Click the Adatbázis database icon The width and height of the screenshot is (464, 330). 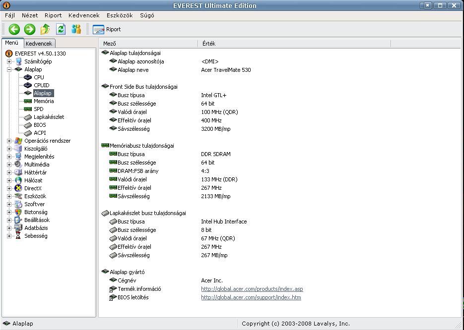tap(18, 228)
